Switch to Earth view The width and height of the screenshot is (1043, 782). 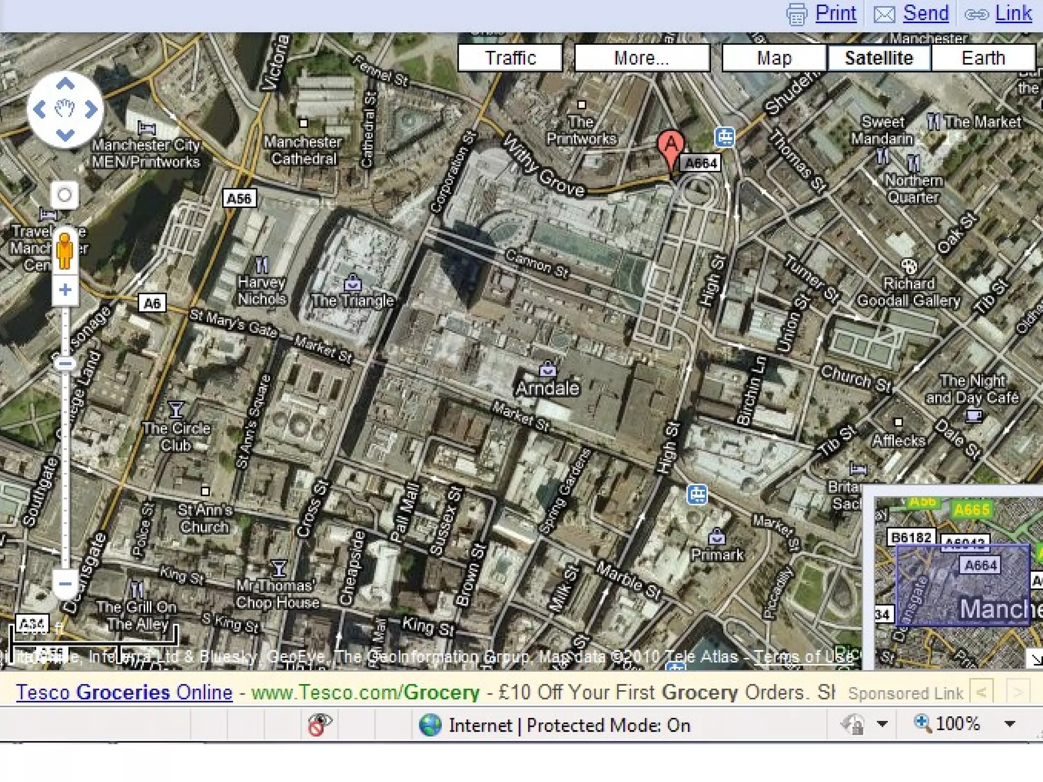point(983,58)
